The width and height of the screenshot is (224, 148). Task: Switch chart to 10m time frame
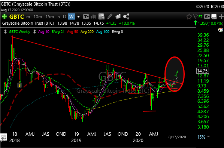38,17
